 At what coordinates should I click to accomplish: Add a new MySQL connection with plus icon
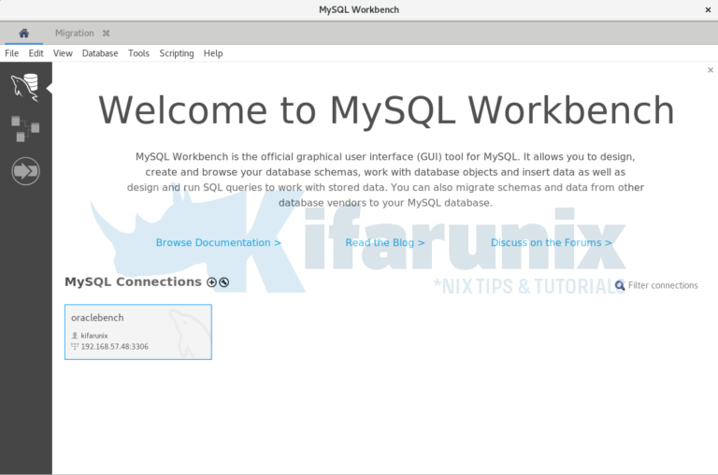tap(211, 282)
